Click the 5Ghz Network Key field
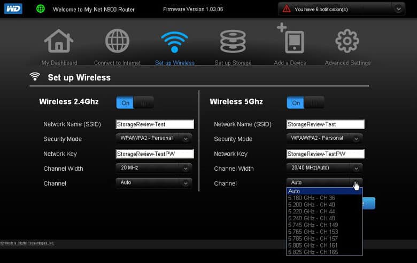Image resolution: width=417 pixels, height=263 pixels. pos(325,154)
